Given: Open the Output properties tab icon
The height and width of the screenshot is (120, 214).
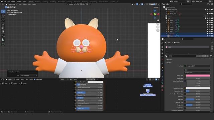Looking at the screenshot, I should point(162,50).
